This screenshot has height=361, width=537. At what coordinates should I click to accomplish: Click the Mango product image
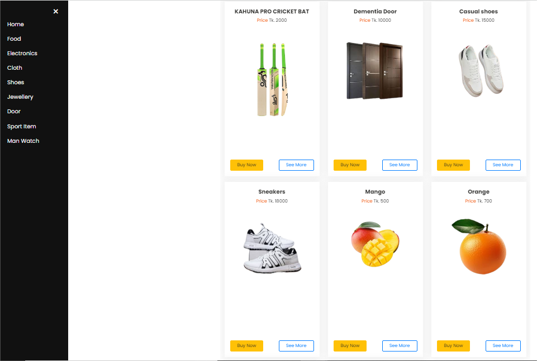point(376,244)
